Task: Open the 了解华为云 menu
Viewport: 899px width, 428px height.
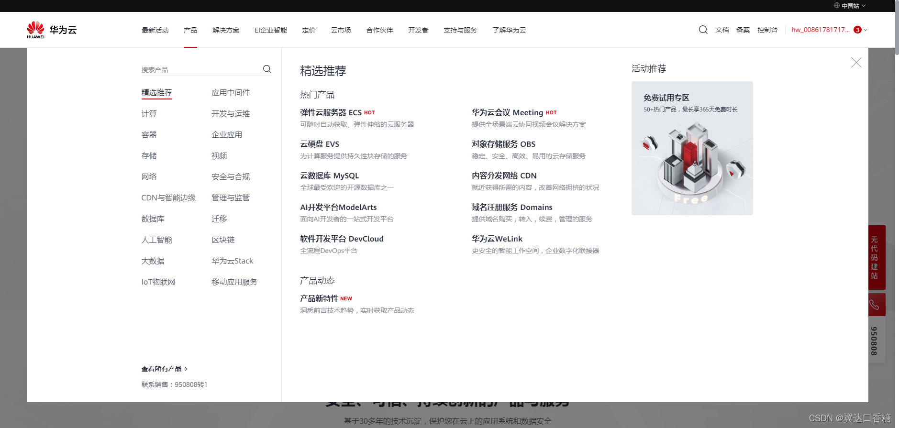Action: click(509, 30)
